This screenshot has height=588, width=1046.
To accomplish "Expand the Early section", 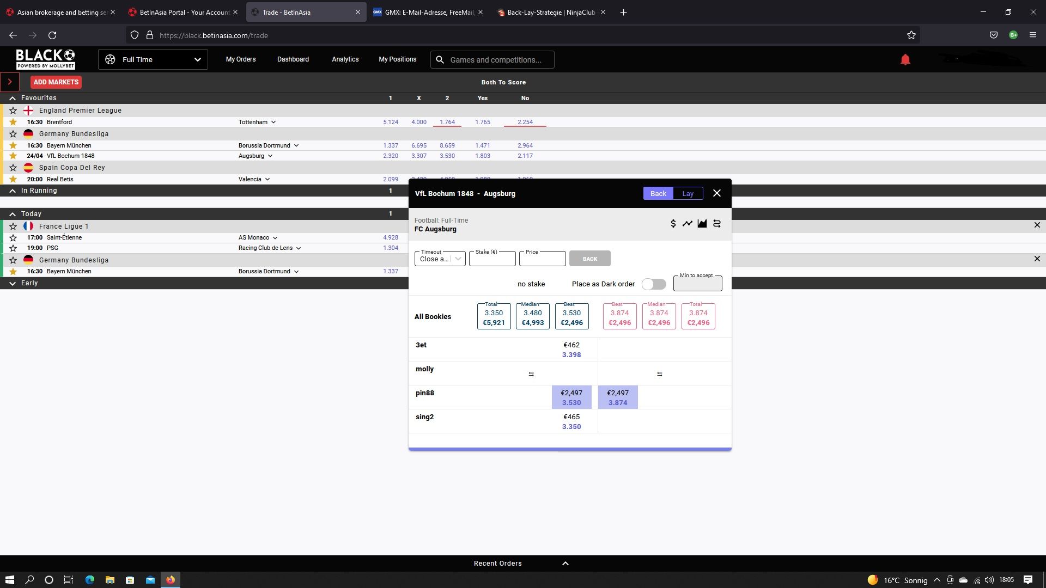I will (13, 283).
